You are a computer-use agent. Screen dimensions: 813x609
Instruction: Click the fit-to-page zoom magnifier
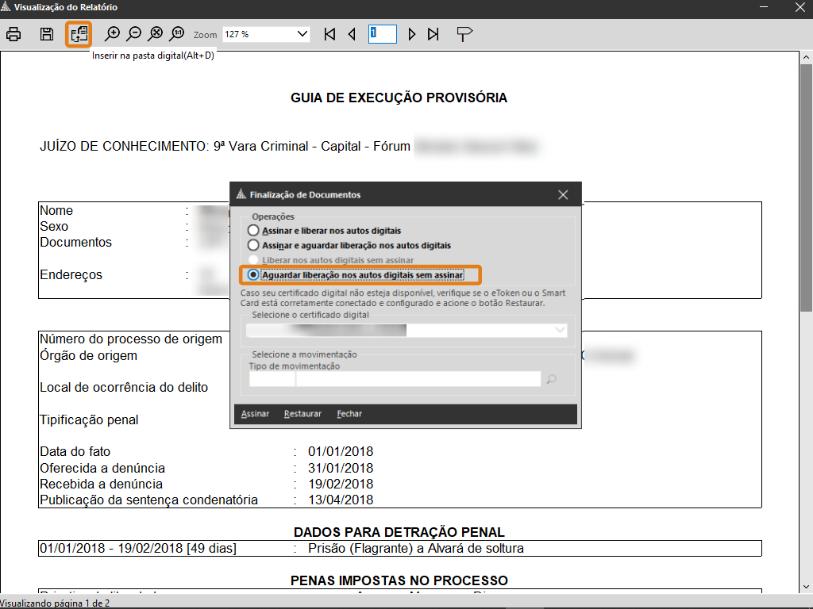pos(156,34)
